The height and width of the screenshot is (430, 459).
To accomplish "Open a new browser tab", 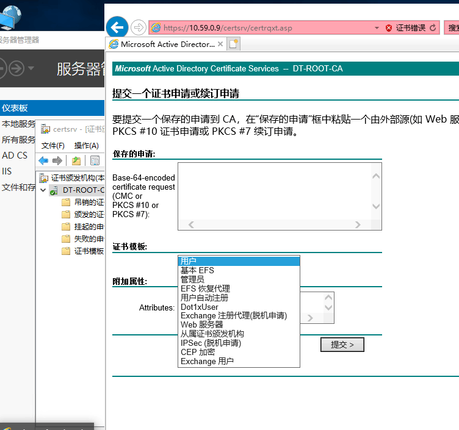I will [234, 44].
